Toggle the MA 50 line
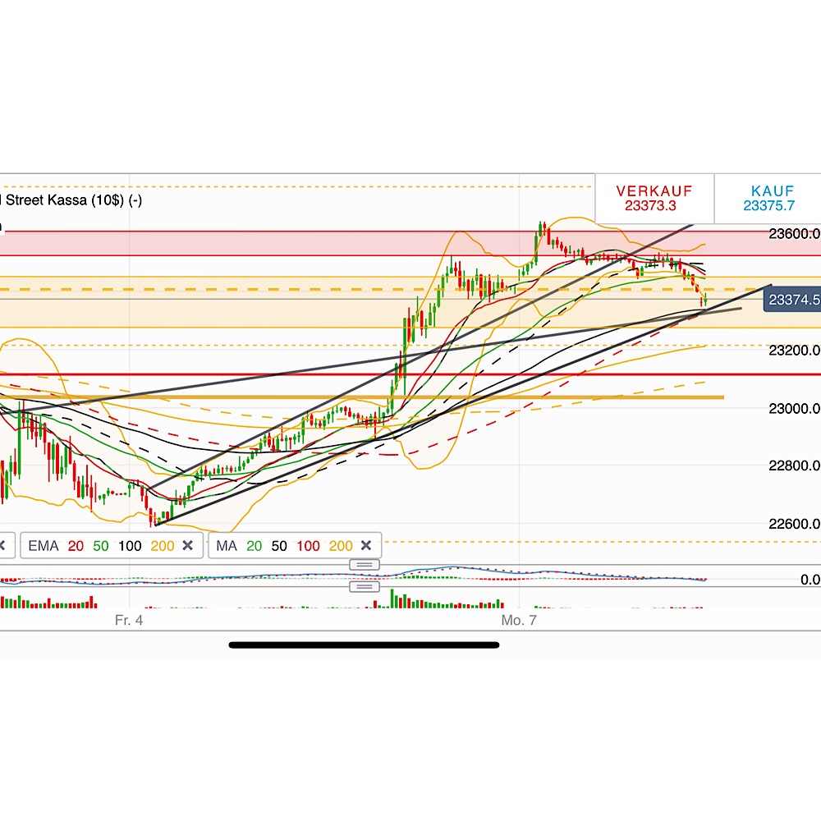Image resolution: width=821 pixels, height=821 pixels. coord(279,545)
